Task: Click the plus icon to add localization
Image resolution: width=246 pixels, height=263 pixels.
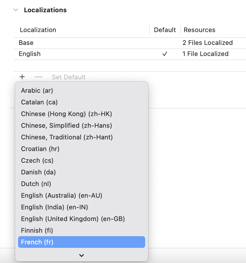Action: pyautogui.click(x=22, y=77)
